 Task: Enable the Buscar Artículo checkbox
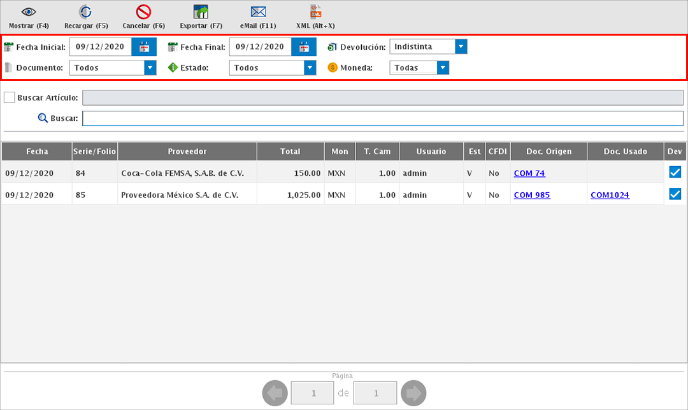tap(10, 97)
